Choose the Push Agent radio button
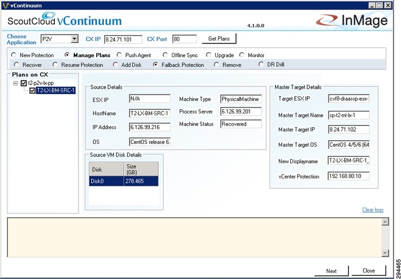 click(119, 55)
